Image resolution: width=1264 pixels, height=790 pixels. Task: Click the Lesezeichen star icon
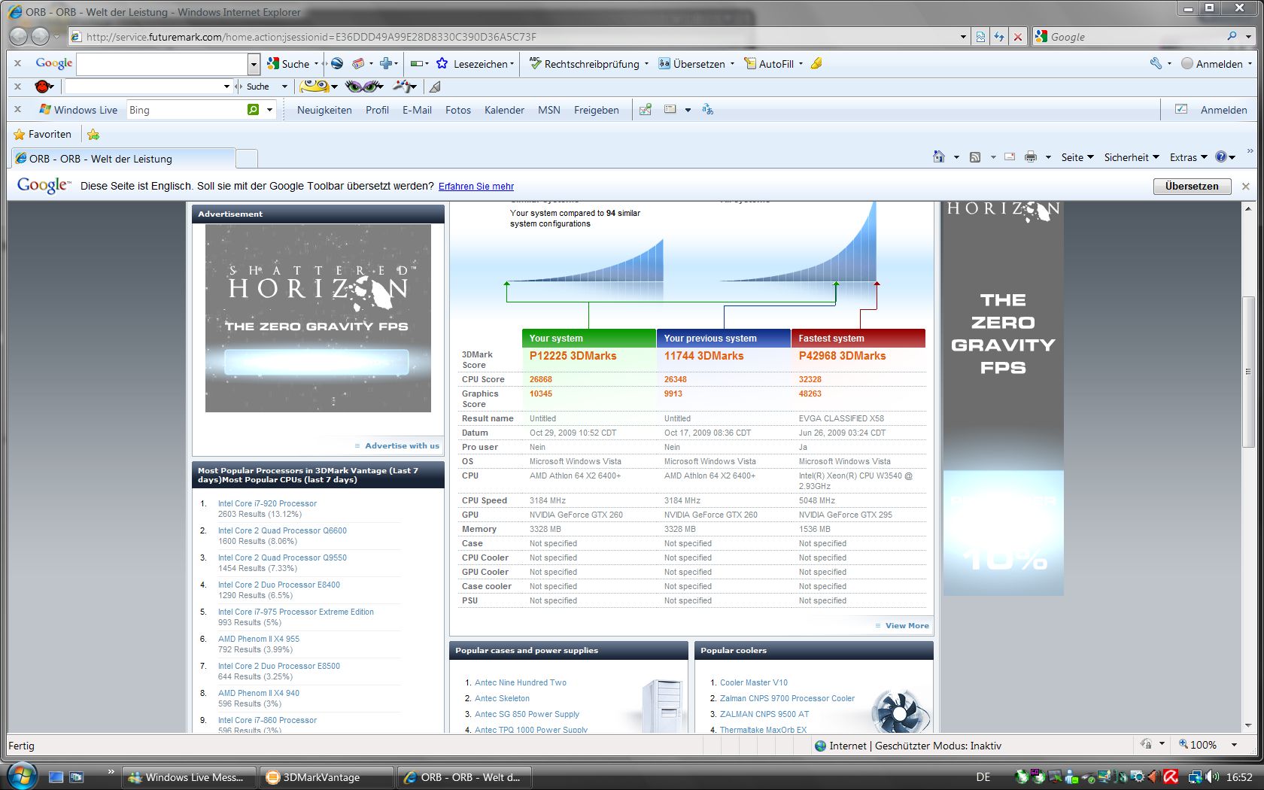coord(442,64)
